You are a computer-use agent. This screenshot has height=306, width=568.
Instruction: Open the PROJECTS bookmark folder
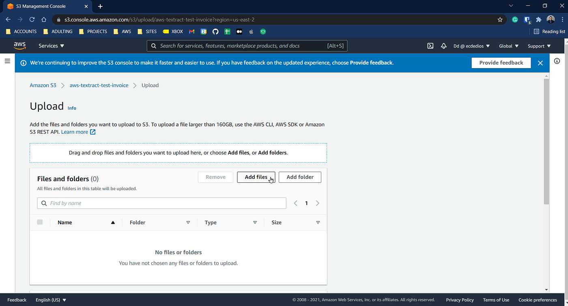coord(93,32)
